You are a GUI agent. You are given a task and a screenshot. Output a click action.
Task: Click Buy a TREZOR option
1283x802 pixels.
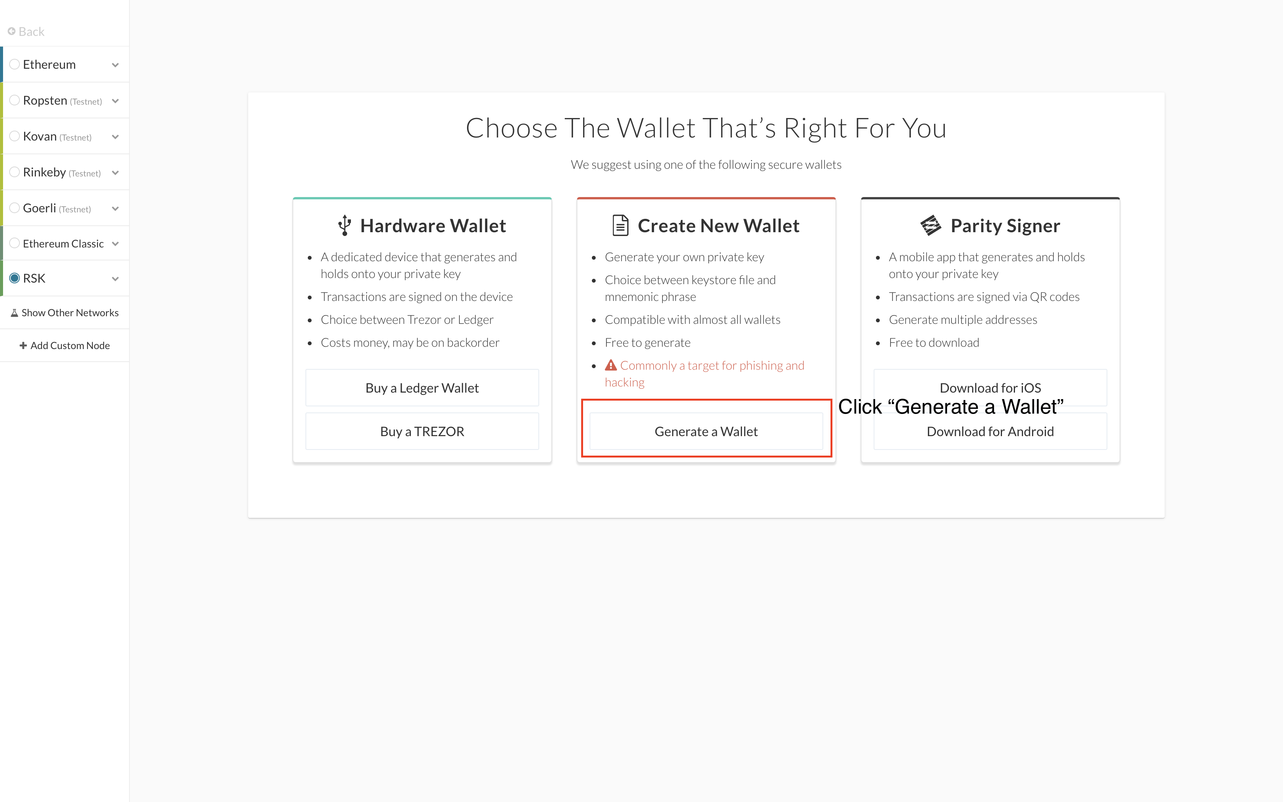click(422, 430)
